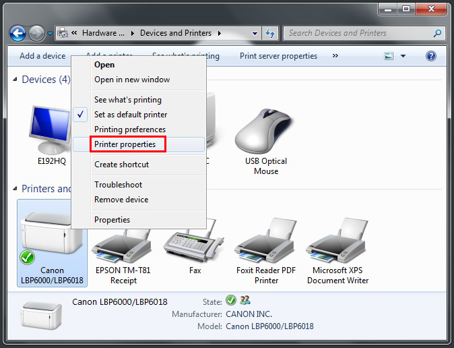Image resolution: width=454 pixels, height=348 pixels.
Task: Minimize the Devices and Printers window
Action: pyautogui.click(x=388, y=9)
